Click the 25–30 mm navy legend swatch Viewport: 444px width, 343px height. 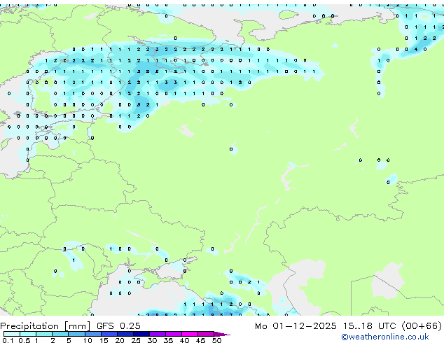pos(141,334)
